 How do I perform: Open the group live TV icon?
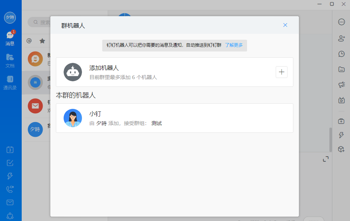tap(341, 100)
